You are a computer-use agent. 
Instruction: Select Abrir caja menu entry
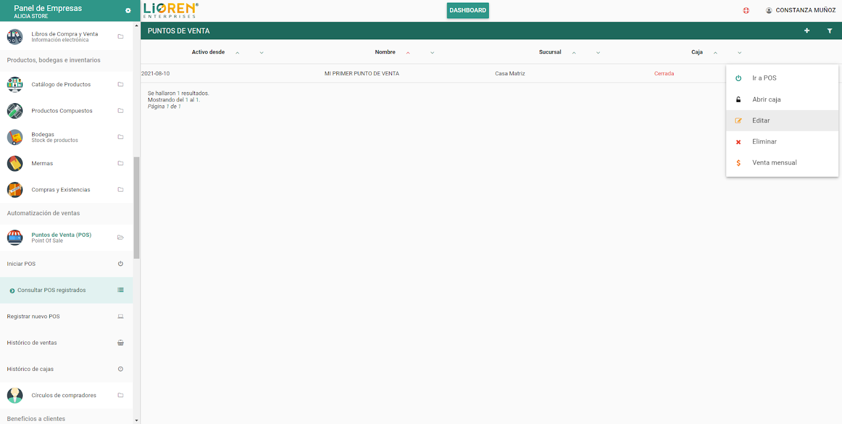click(782, 99)
